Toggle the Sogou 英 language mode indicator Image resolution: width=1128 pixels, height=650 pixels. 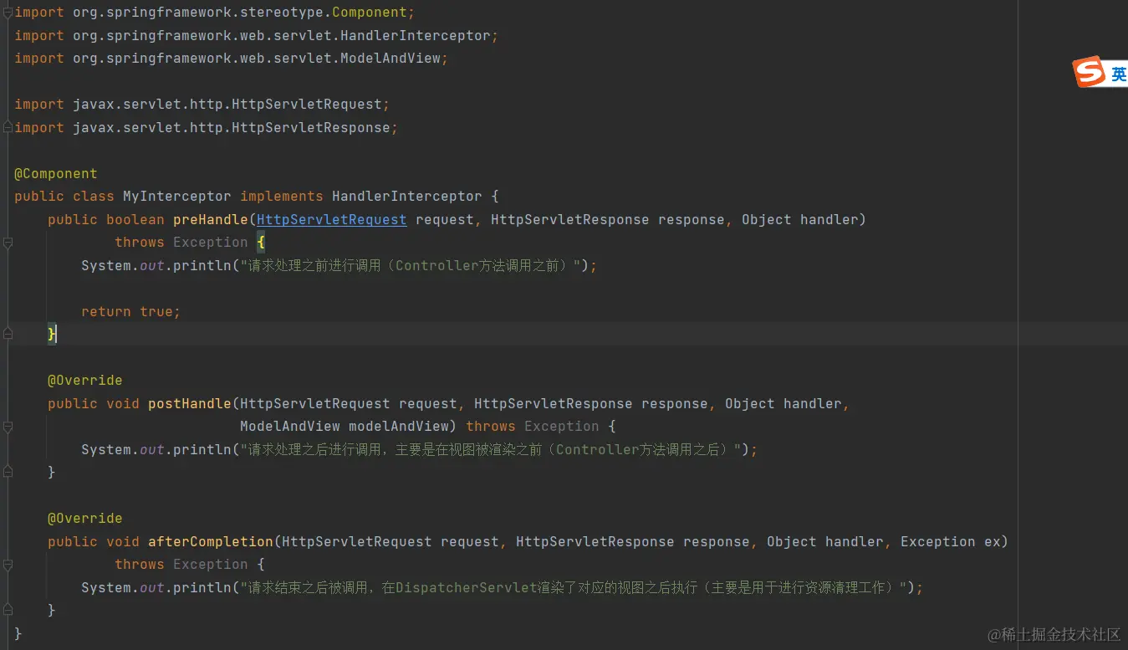(x=1119, y=74)
